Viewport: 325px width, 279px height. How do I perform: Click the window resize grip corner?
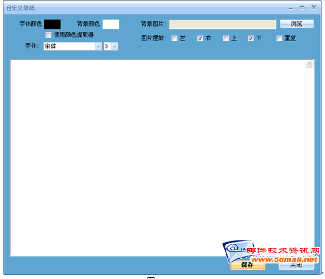pos(318,272)
